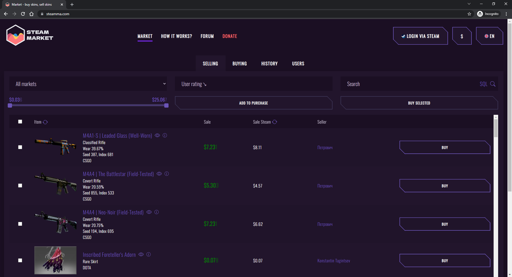Click the refresh icon beside Item header
The height and width of the screenshot is (277, 512).
point(45,122)
